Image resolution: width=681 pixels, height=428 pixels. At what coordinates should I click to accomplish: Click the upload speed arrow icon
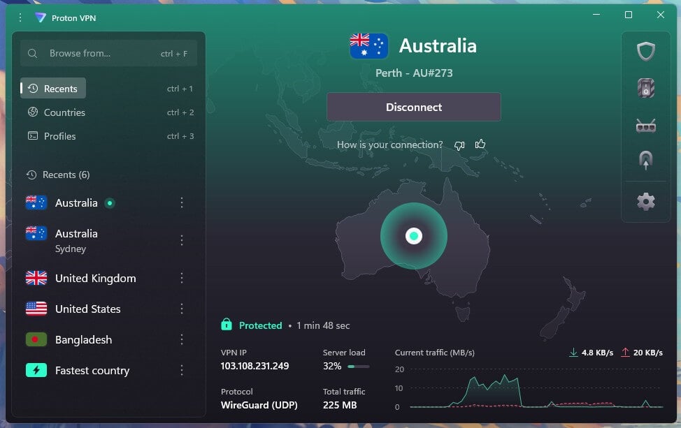point(625,353)
